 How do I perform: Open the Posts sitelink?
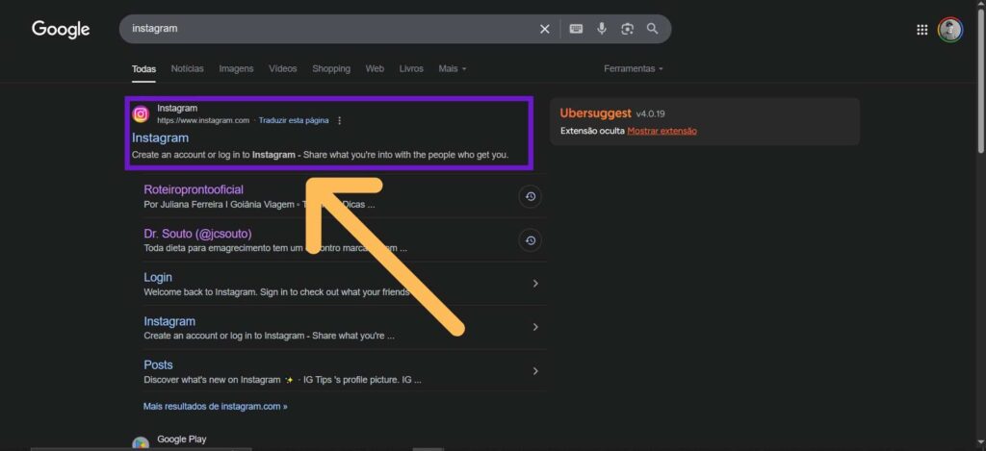[x=159, y=364]
